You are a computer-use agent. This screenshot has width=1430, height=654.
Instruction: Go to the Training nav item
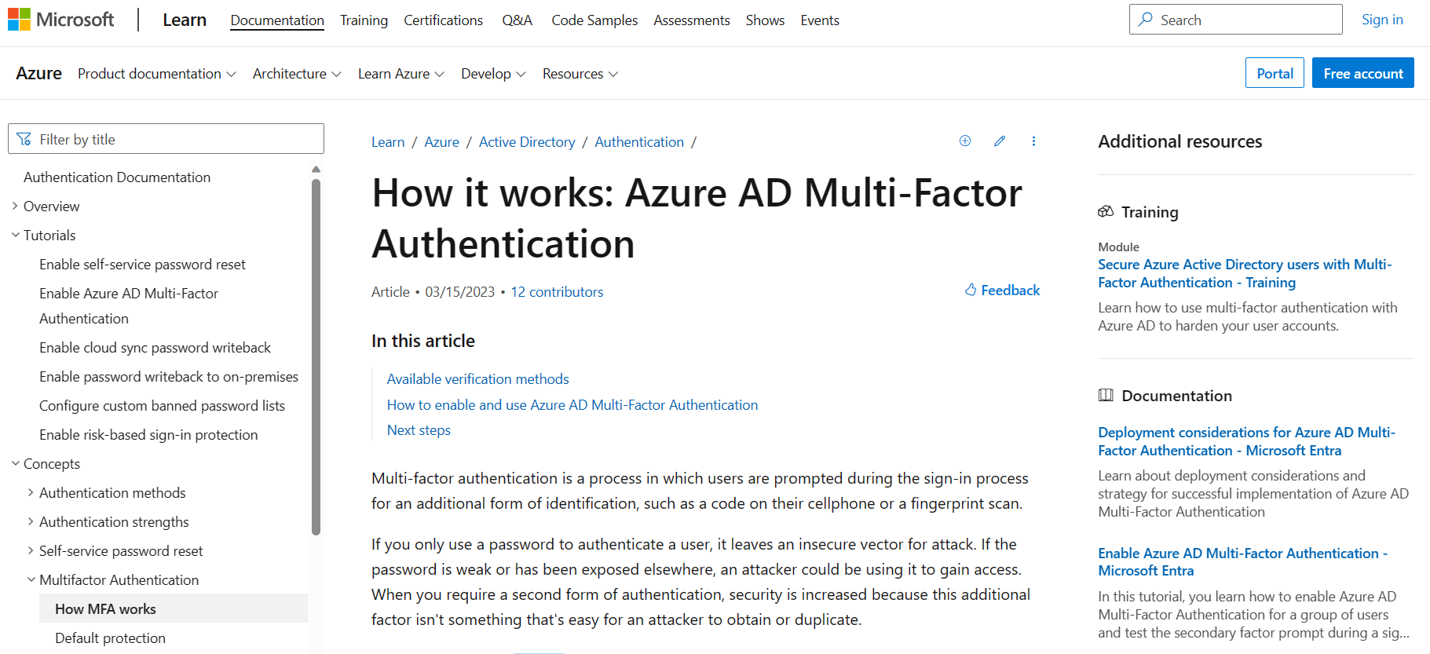pyautogui.click(x=364, y=20)
